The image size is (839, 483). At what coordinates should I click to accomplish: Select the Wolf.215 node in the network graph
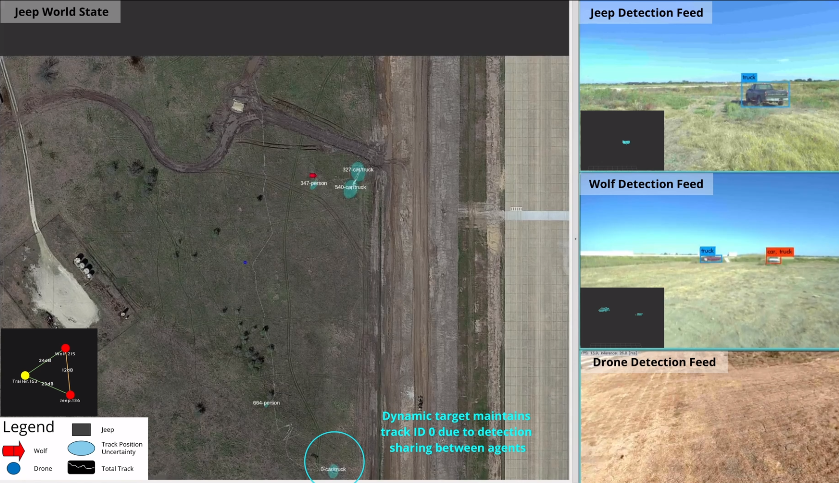point(65,348)
